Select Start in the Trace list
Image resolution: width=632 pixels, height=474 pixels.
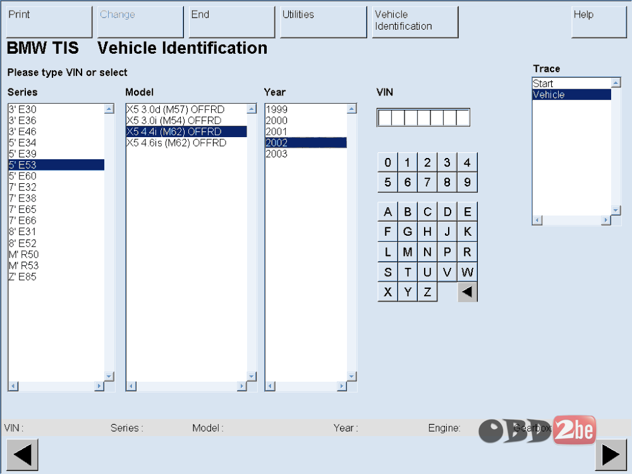click(x=571, y=83)
